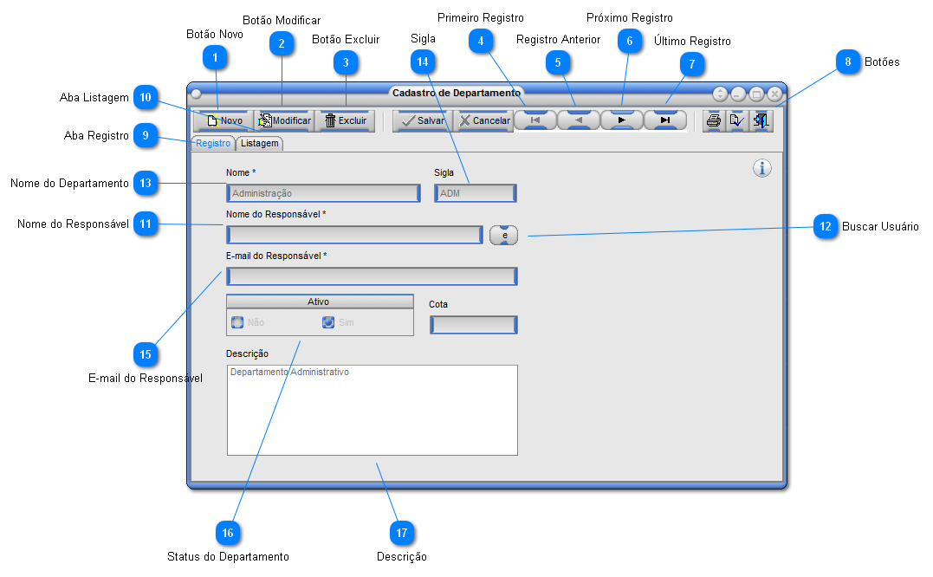Screen dimensions: 933x577
Task: Open the user search button
Action: click(504, 235)
